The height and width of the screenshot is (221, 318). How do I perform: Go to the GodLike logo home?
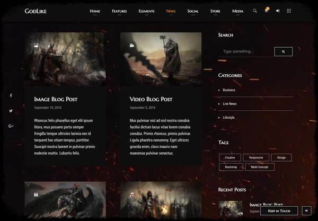click(36, 11)
